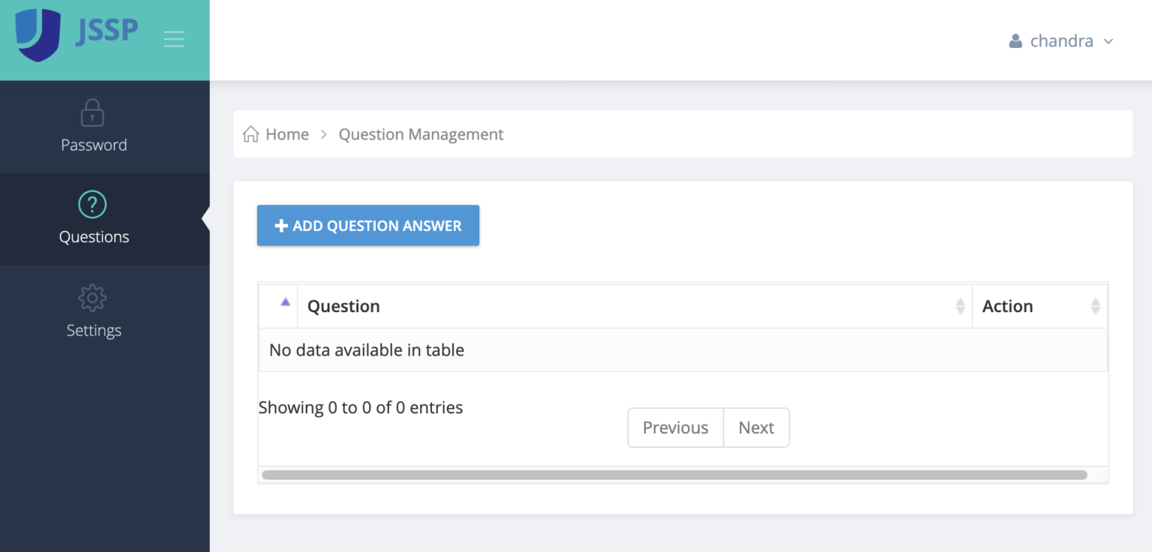Click the horizontal scrollbar under the table
Viewport: 1152px width, 552px height.
point(673,475)
